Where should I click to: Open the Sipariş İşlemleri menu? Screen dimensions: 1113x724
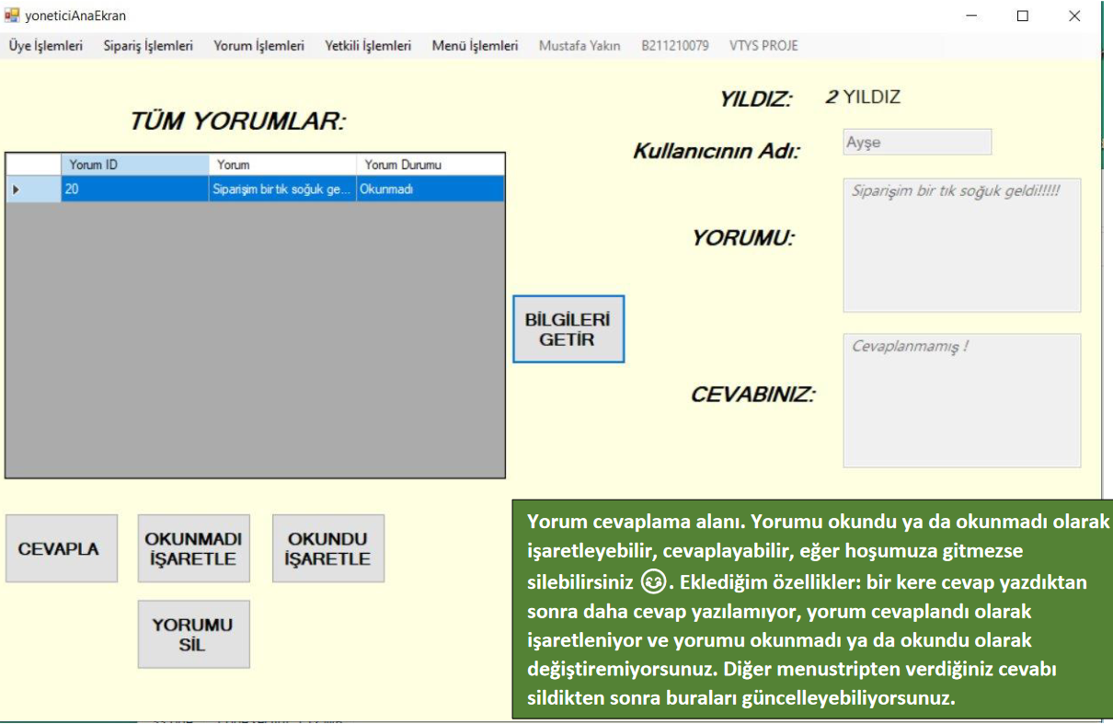click(x=148, y=45)
